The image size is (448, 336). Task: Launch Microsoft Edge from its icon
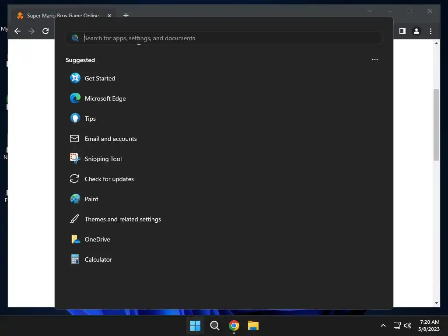[75, 98]
